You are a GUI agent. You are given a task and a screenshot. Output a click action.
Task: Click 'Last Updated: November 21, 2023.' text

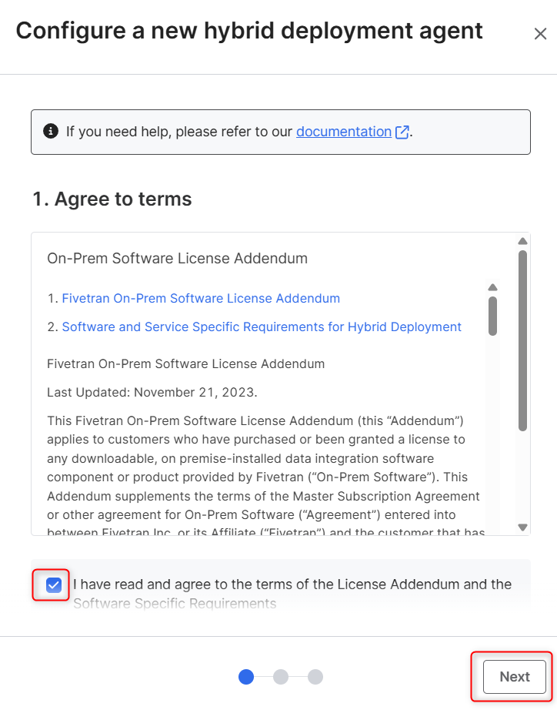tap(152, 392)
